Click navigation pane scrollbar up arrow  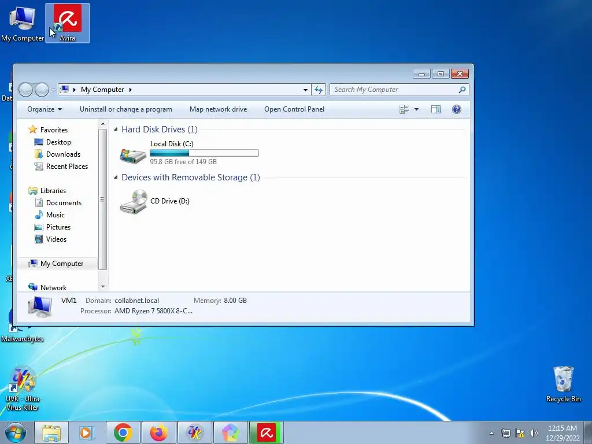[x=103, y=124]
